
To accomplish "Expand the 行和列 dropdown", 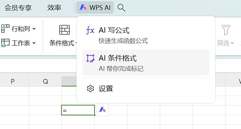I will pos(34,29).
